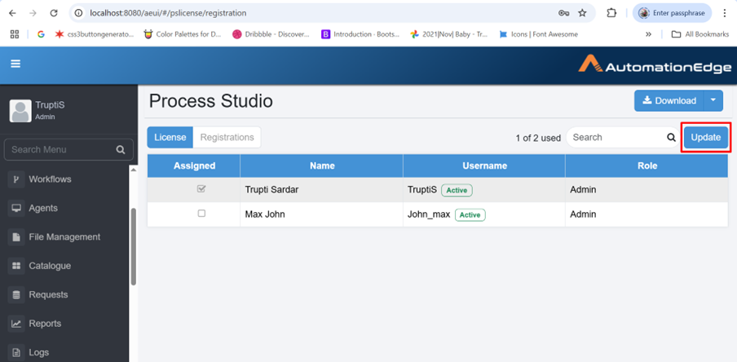Screen dimensions: 737x362
Task: Select the License tab
Action: [x=170, y=137]
